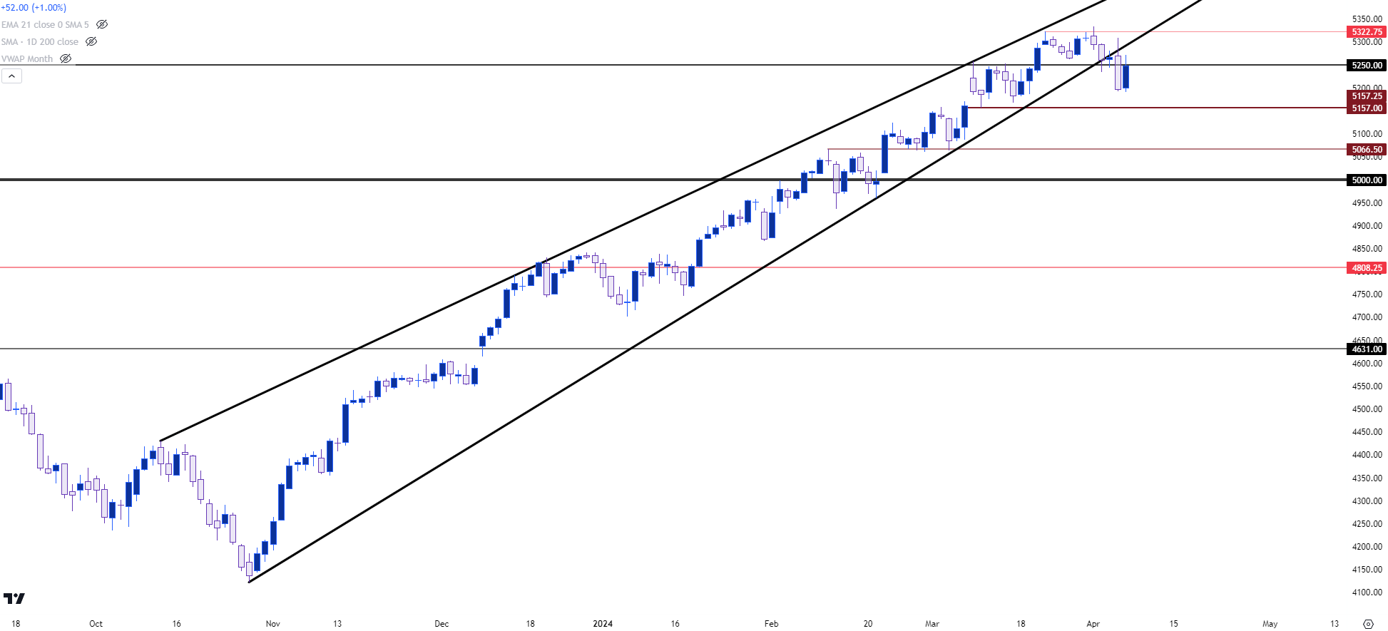Viewport: 1388px width, 631px height.
Task: Collapse the indicator legend with the chevron
Action: click(11, 76)
